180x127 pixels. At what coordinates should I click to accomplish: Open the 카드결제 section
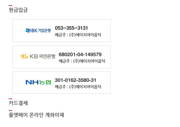click(18, 103)
